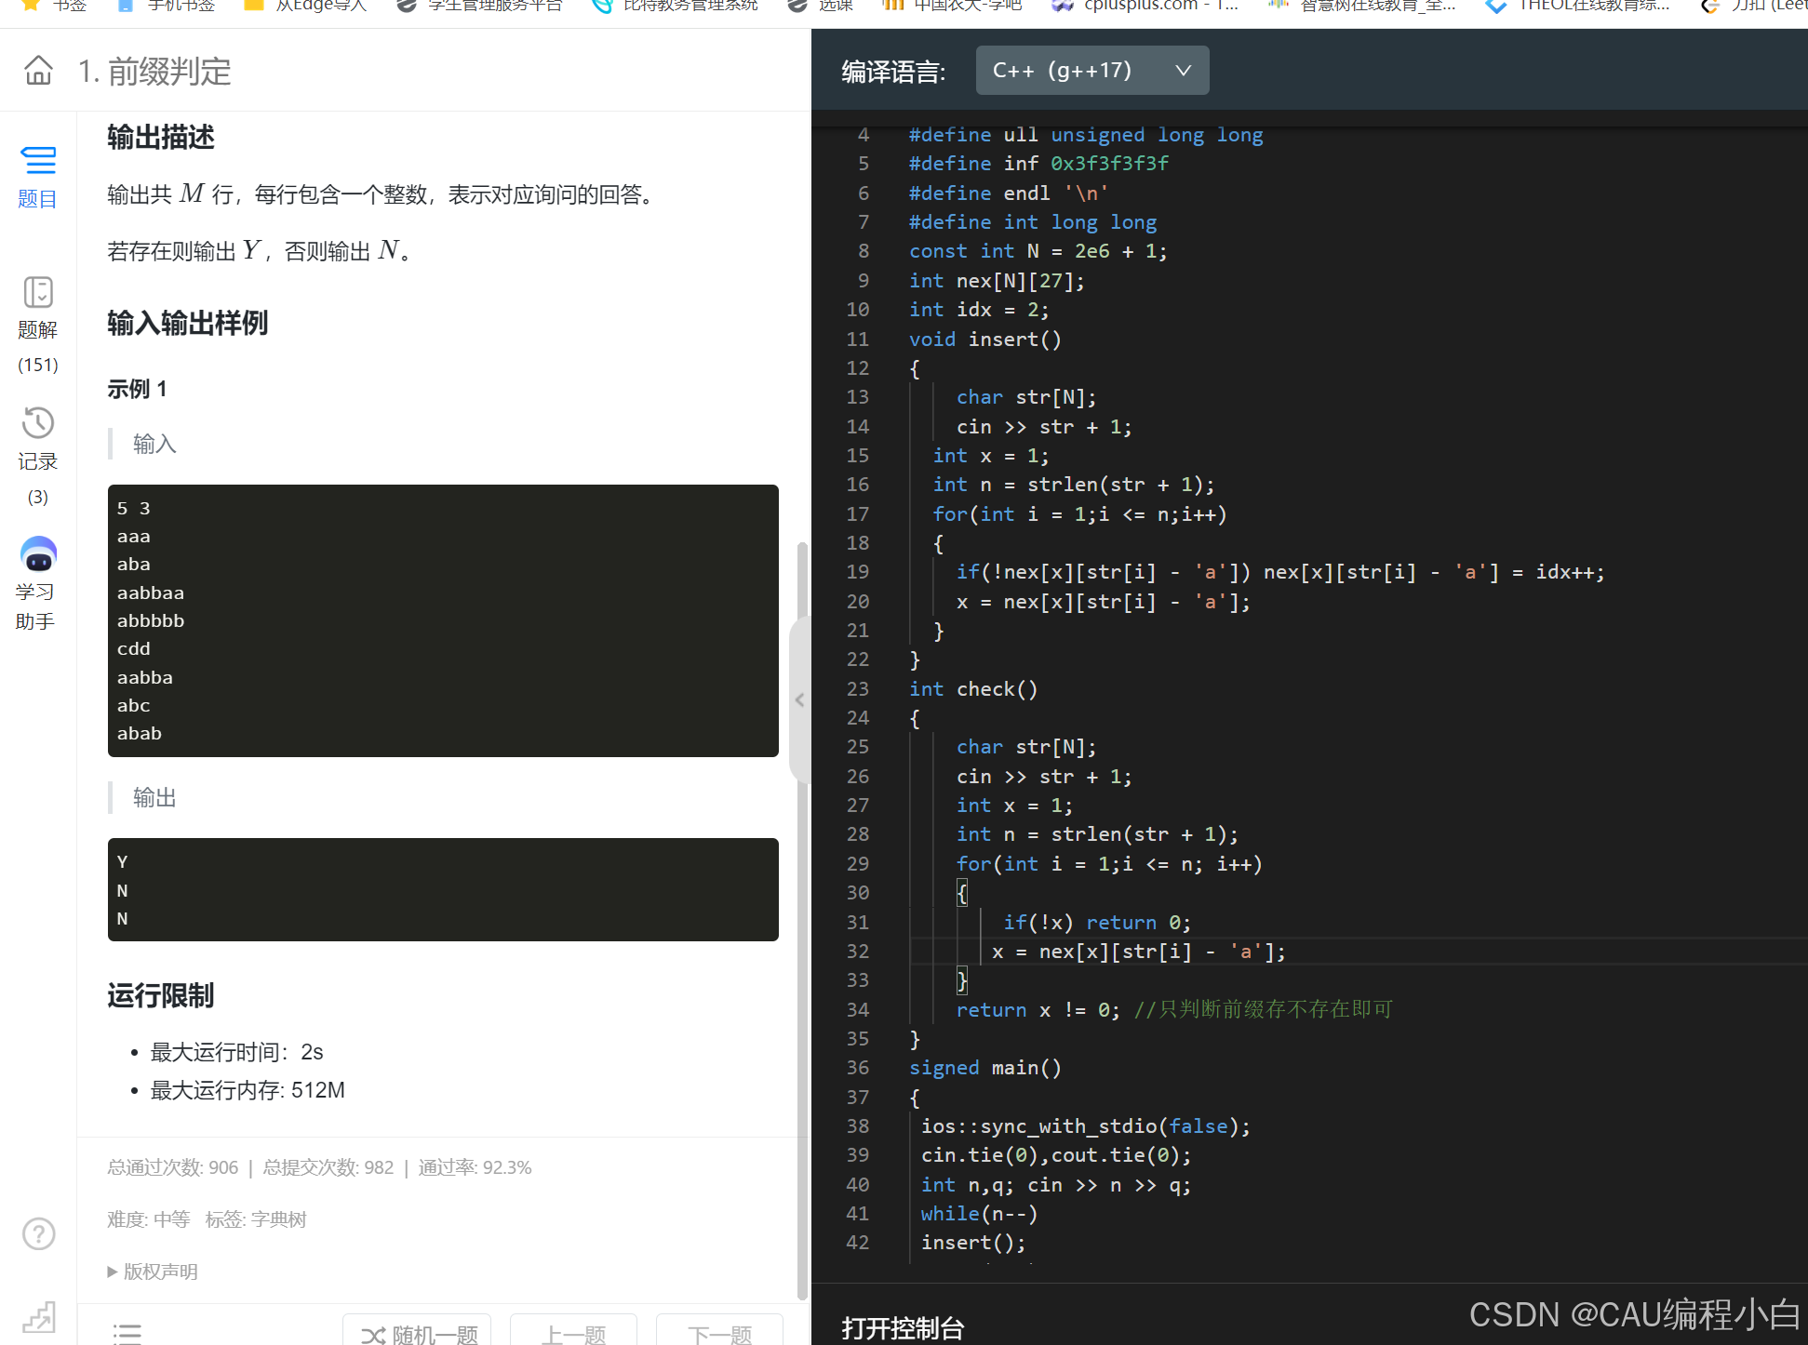This screenshot has width=1808, height=1345.
Task: Click the 随机一题 random problem button
Action: [418, 1333]
